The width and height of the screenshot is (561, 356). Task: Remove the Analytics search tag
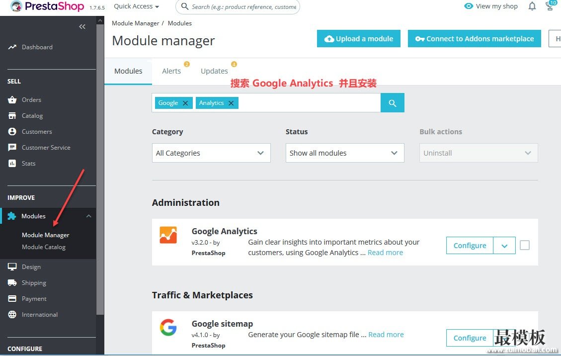click(x=231, y=103)
